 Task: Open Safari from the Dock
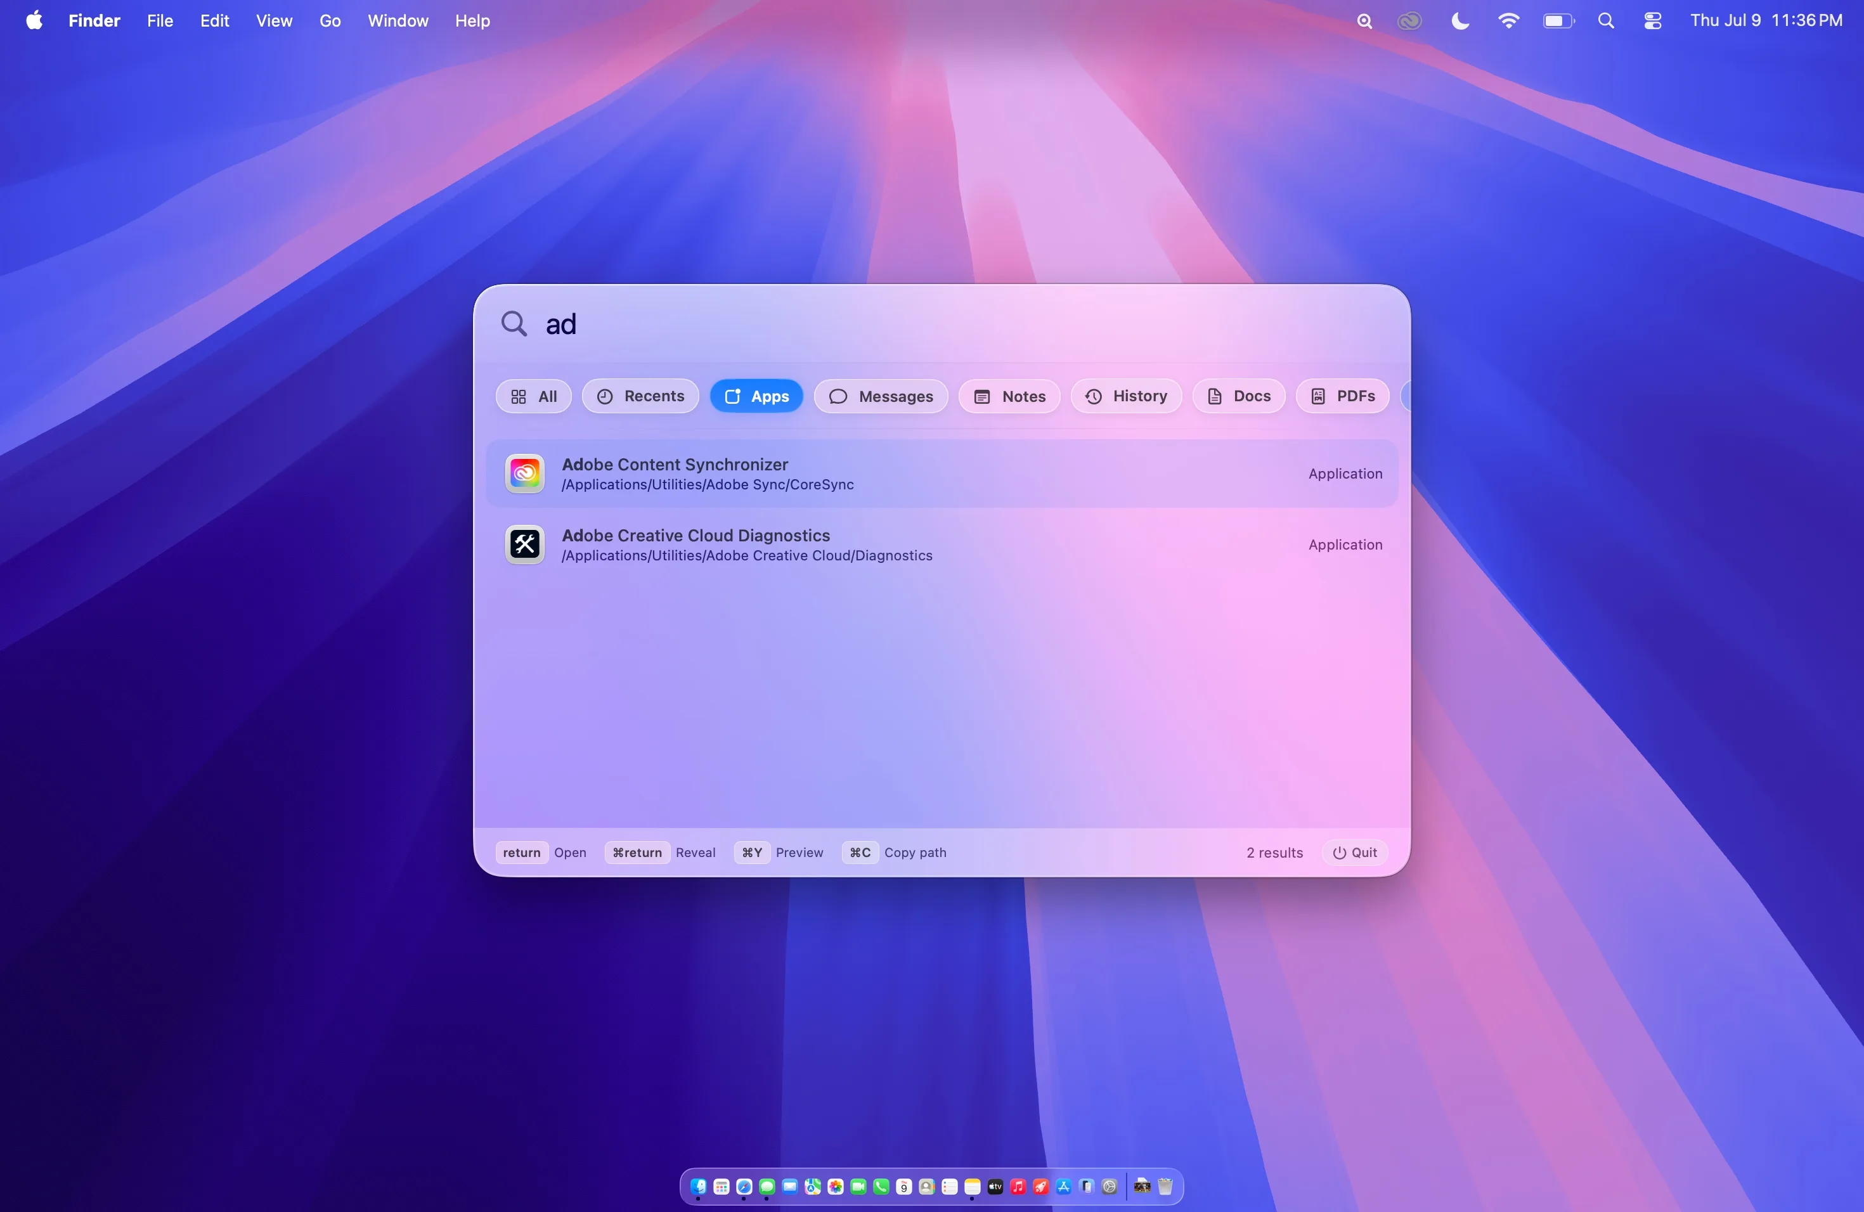(x=744, y=1186)
